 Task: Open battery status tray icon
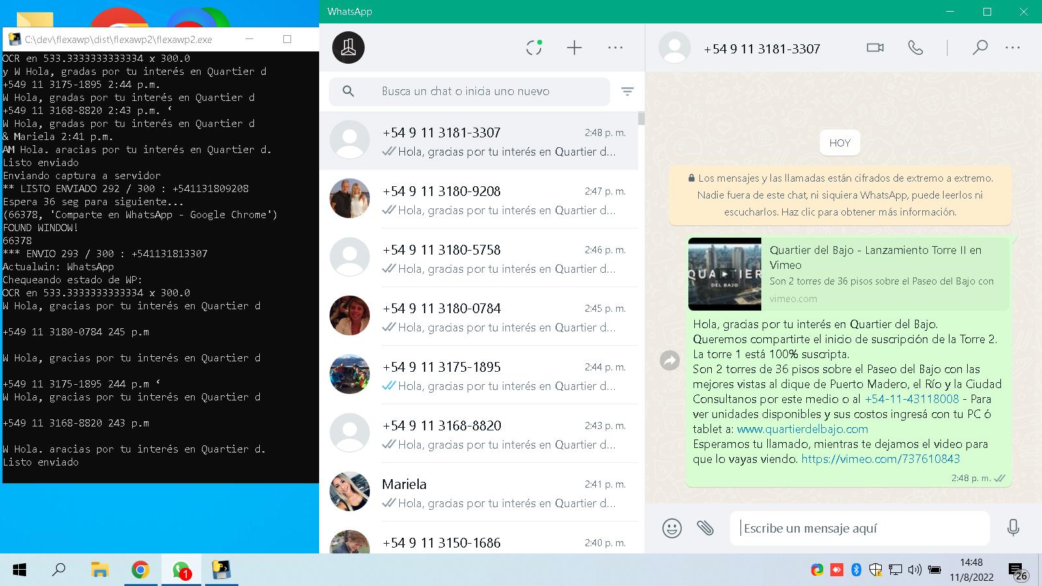click(x=935, y=570)
